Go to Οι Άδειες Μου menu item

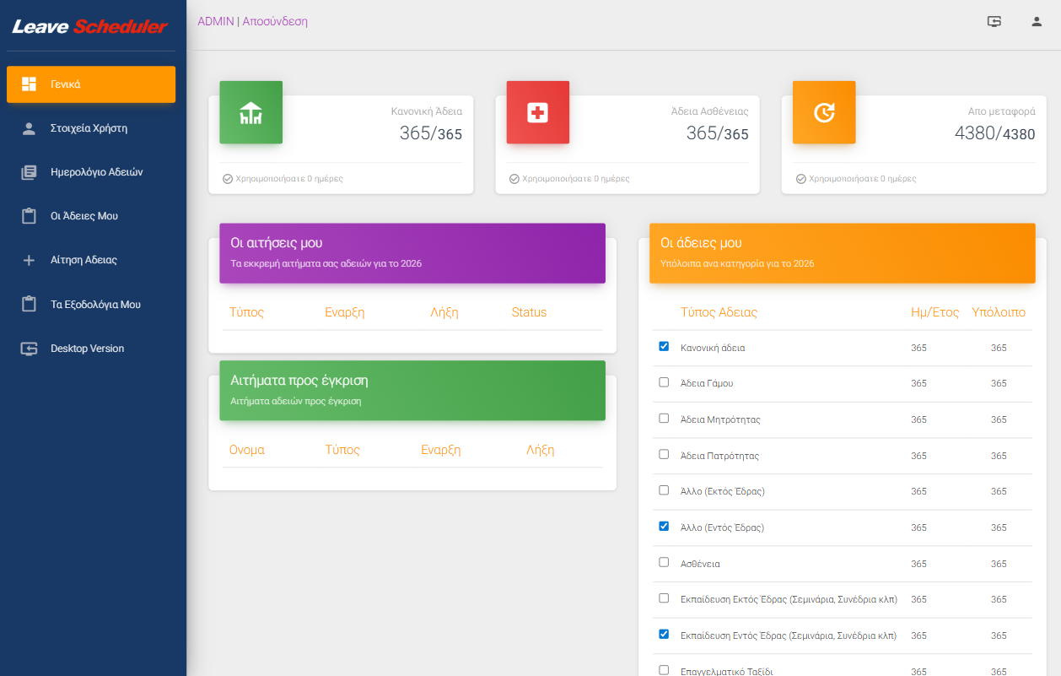(x=83, y=216)
